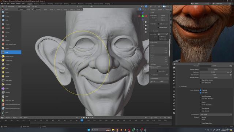Select the Slide Relax brush
Image resolution: width=234 pixels, height=132 pixels.
11,81
